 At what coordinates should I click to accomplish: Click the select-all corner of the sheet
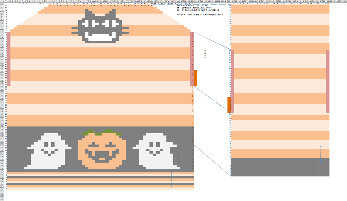pyautogui.click(x=1, y=1)
